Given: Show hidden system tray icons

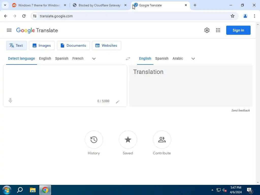Looking at the screenshot, I should tap(212, 190).
